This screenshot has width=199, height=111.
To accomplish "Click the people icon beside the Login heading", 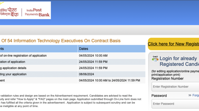I will (x=155, y=59).
